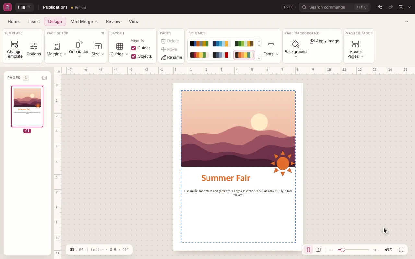Image resolution: width=415 pixels, height=259 pixels.
Task: Select the selected brown-orange-teal color scheme
Action: 244,55
